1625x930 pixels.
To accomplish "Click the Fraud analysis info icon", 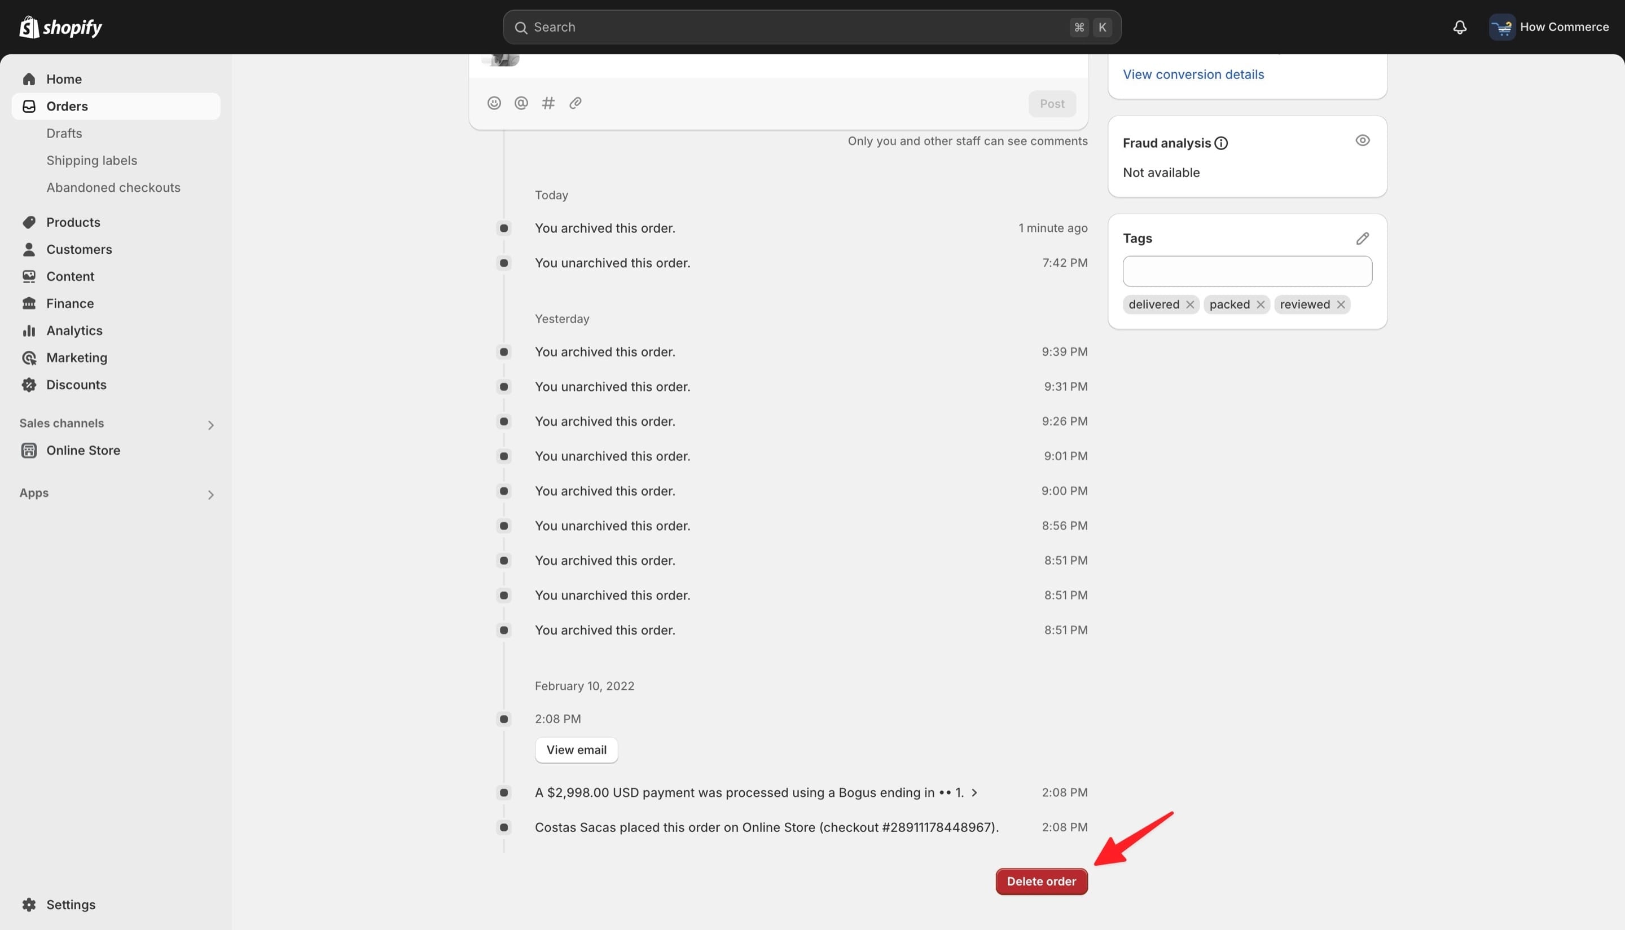I will coord(1221,143).
